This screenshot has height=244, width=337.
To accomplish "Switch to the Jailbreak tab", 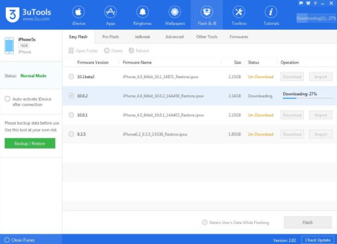I will pyautogui.click(x=142, y=37).
